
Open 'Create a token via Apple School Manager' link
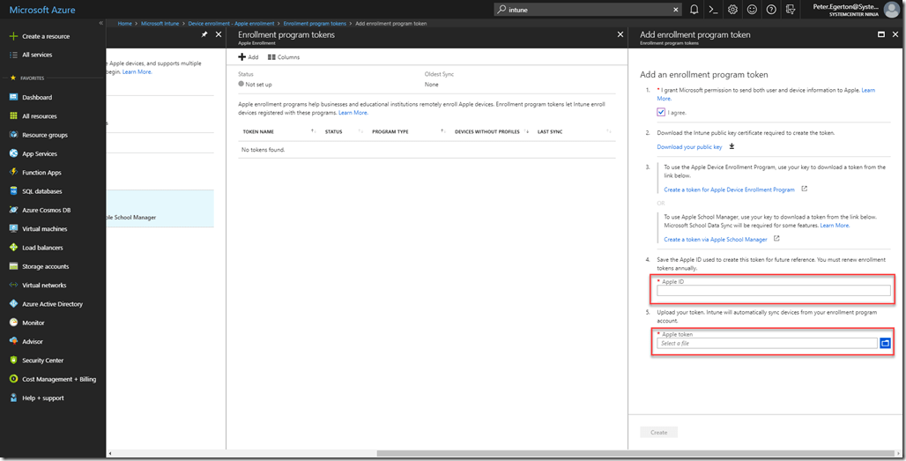715,239
